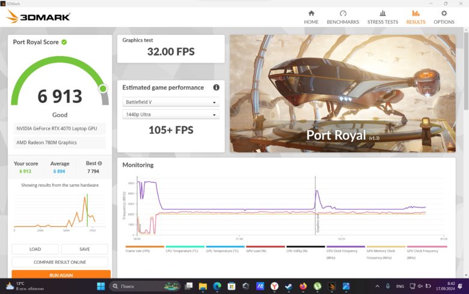Toggle the CPU Clock Frequency legend

(346, 252)
